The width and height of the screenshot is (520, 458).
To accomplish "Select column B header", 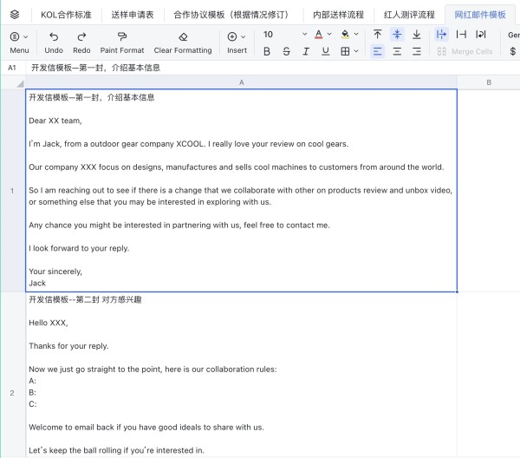I will (489, 82).
